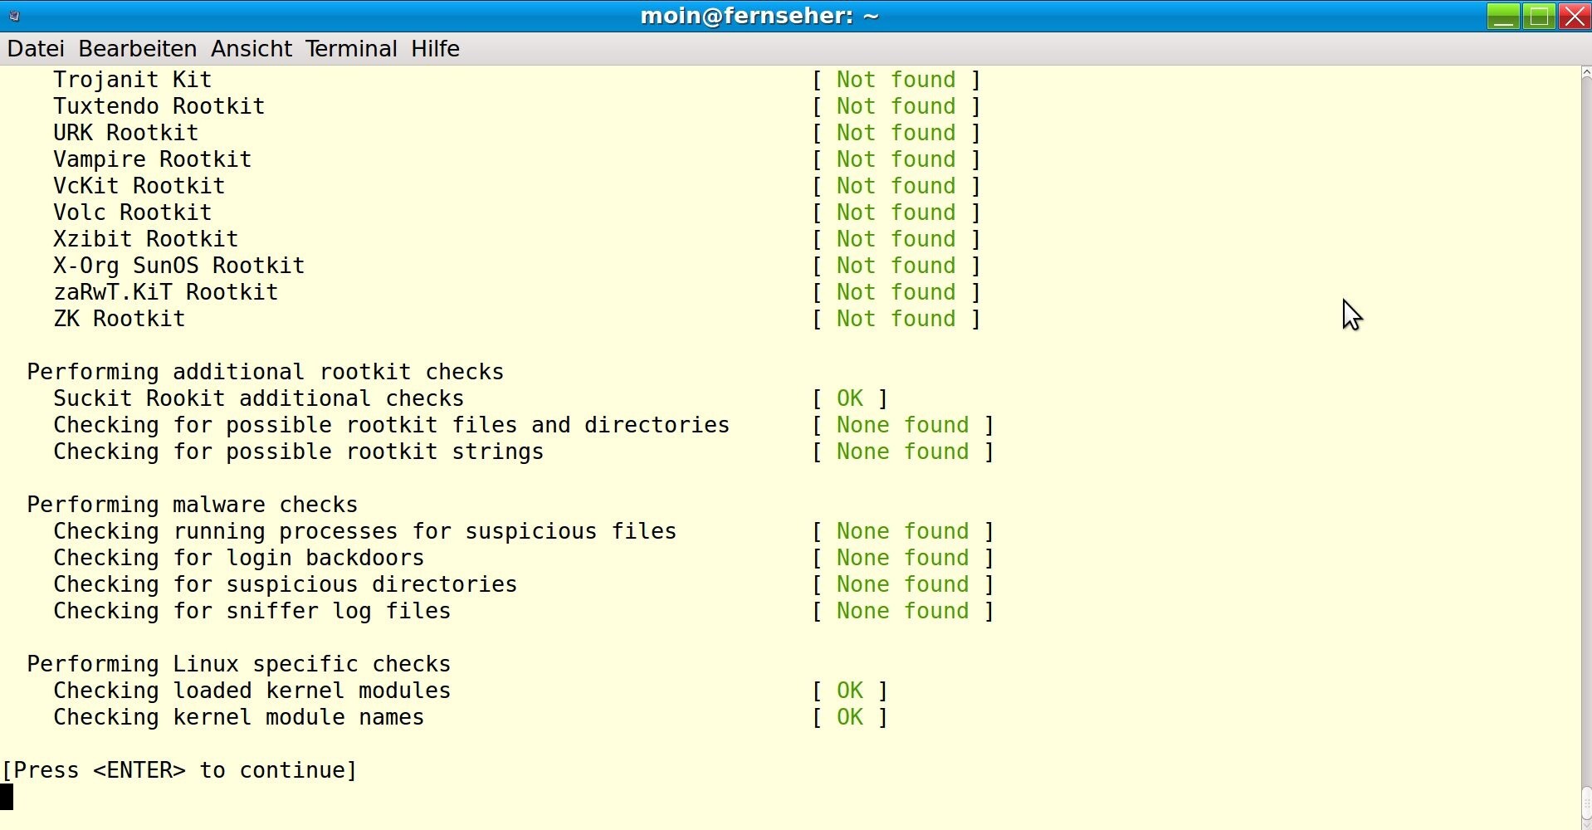Maximize the terminal window
The height and width of the screenshot is (830, 1592).
point(1540,15)
